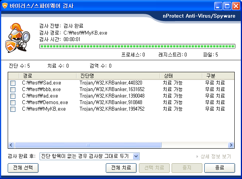This screenshot has height=179, width=242.
Task: Check the box for C:\test\Sad.exe
Action: 13,83
